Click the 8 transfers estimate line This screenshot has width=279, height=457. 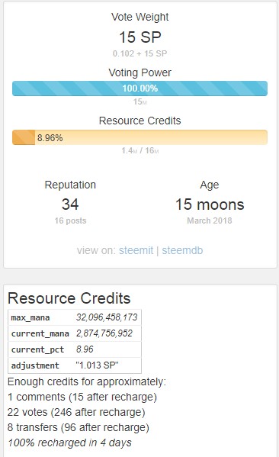(x=79, y=427)
